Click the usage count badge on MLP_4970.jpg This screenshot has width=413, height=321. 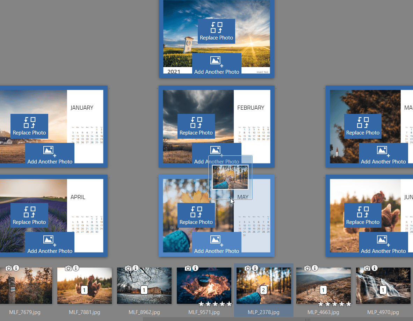383,290
